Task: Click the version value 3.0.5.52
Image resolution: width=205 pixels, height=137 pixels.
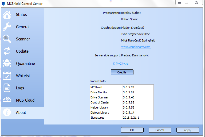Action: point(128,107)
